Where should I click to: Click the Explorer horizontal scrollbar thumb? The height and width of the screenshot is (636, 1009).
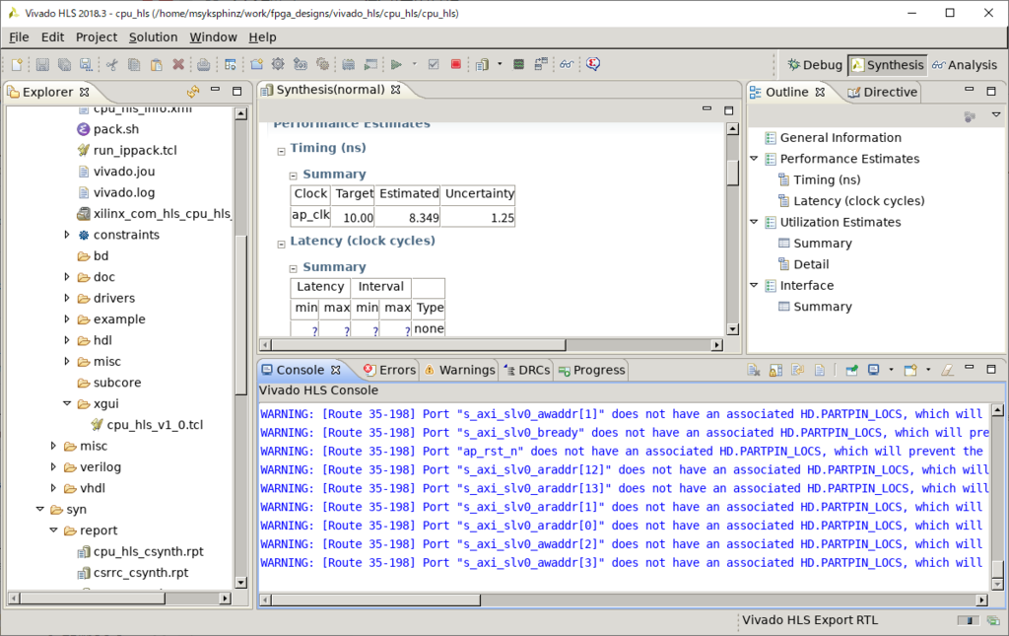[93, 598]
